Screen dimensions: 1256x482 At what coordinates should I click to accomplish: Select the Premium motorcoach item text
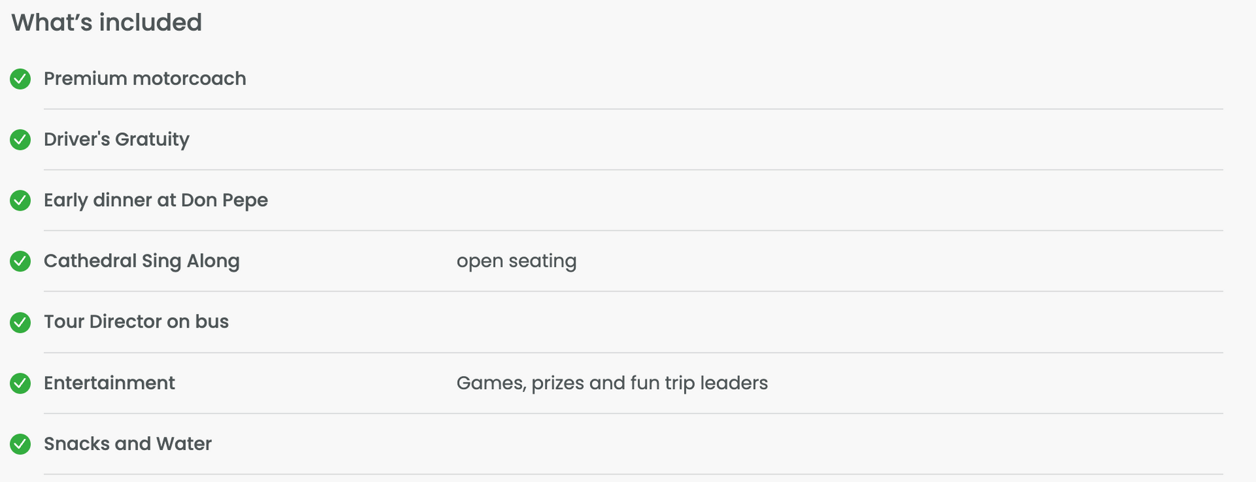145,78
